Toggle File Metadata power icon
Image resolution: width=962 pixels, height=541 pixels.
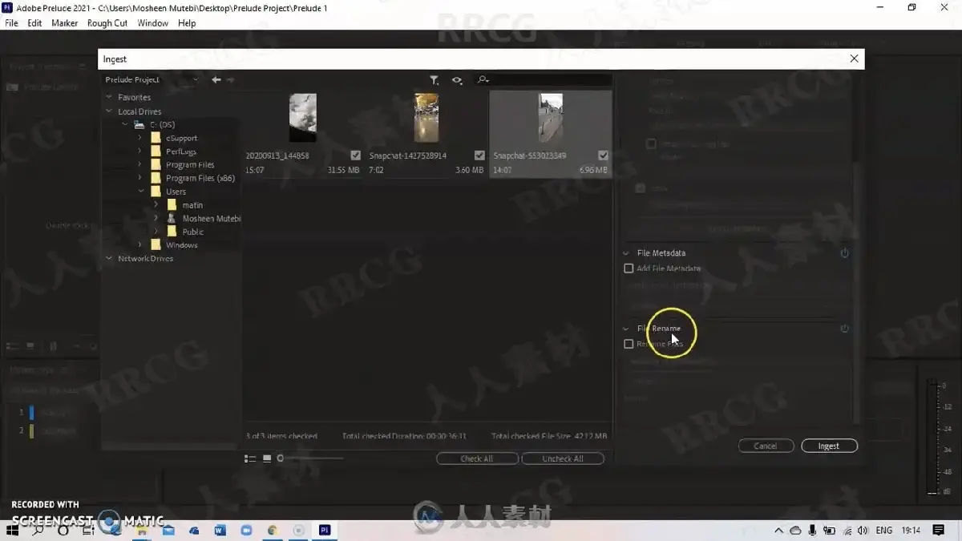[x=844, y=253]
